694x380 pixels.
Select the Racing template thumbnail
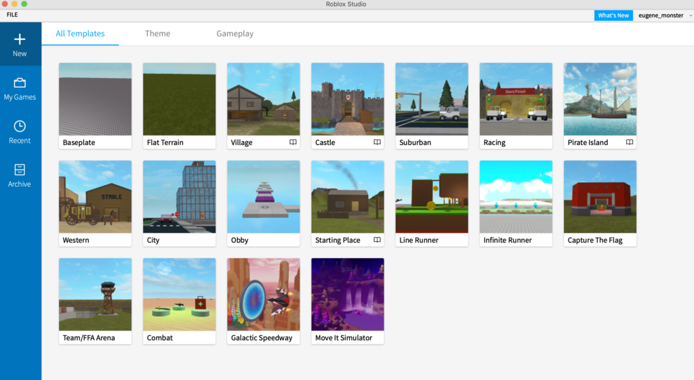click(516, 99)
